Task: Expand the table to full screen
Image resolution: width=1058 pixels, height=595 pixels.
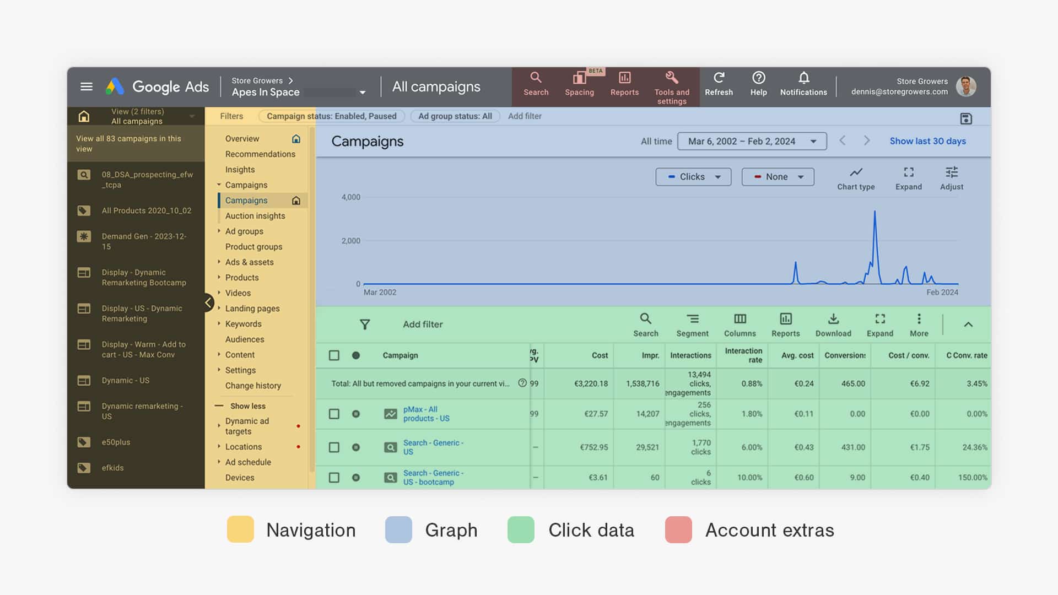Action: (x=879, y=325)
